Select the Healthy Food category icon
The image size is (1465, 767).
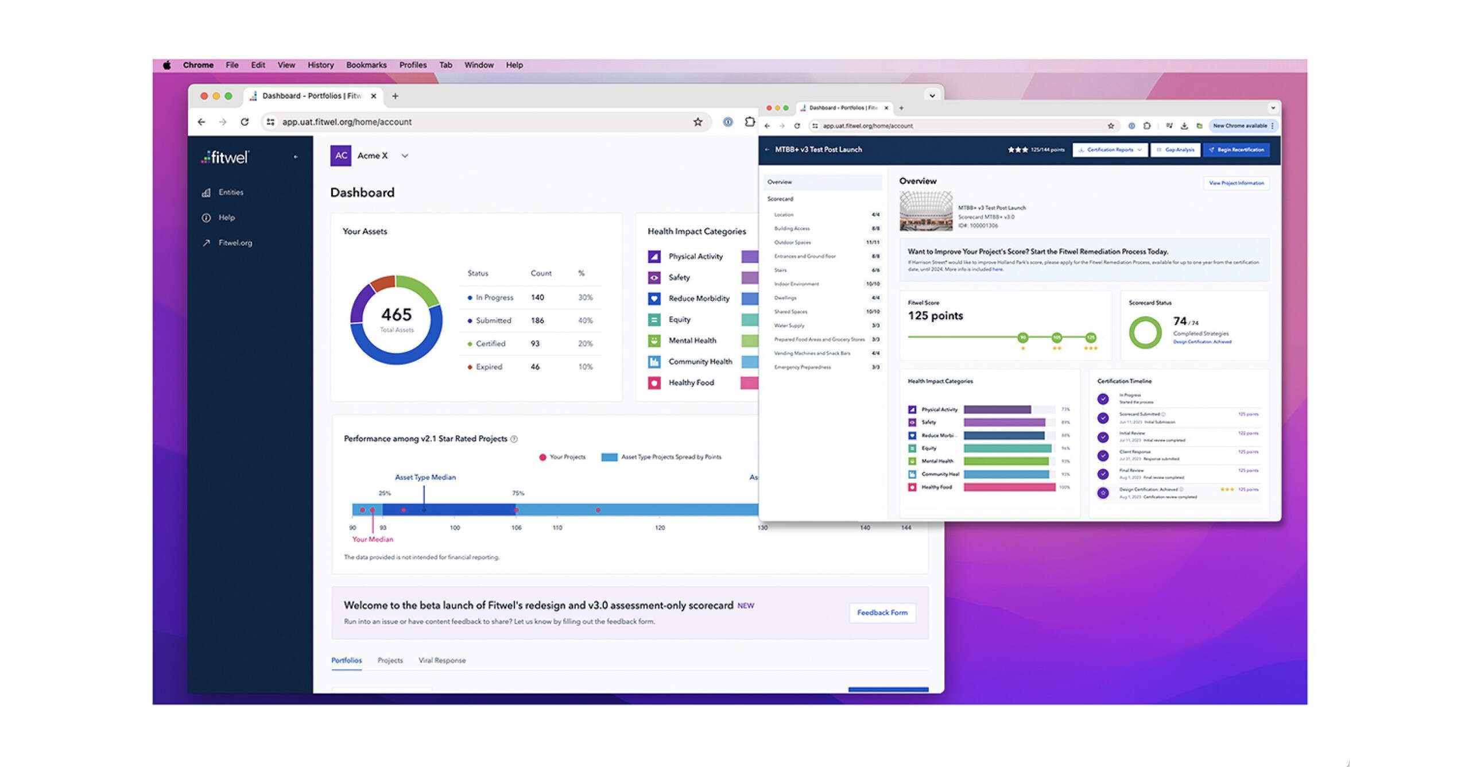(x=654, y=383)
